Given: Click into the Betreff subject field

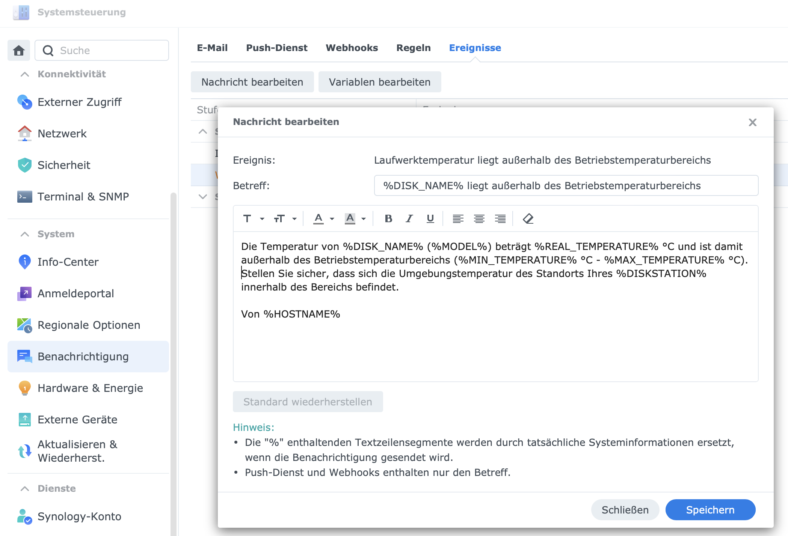Looking at the screenshot, I should coord(566,185).
